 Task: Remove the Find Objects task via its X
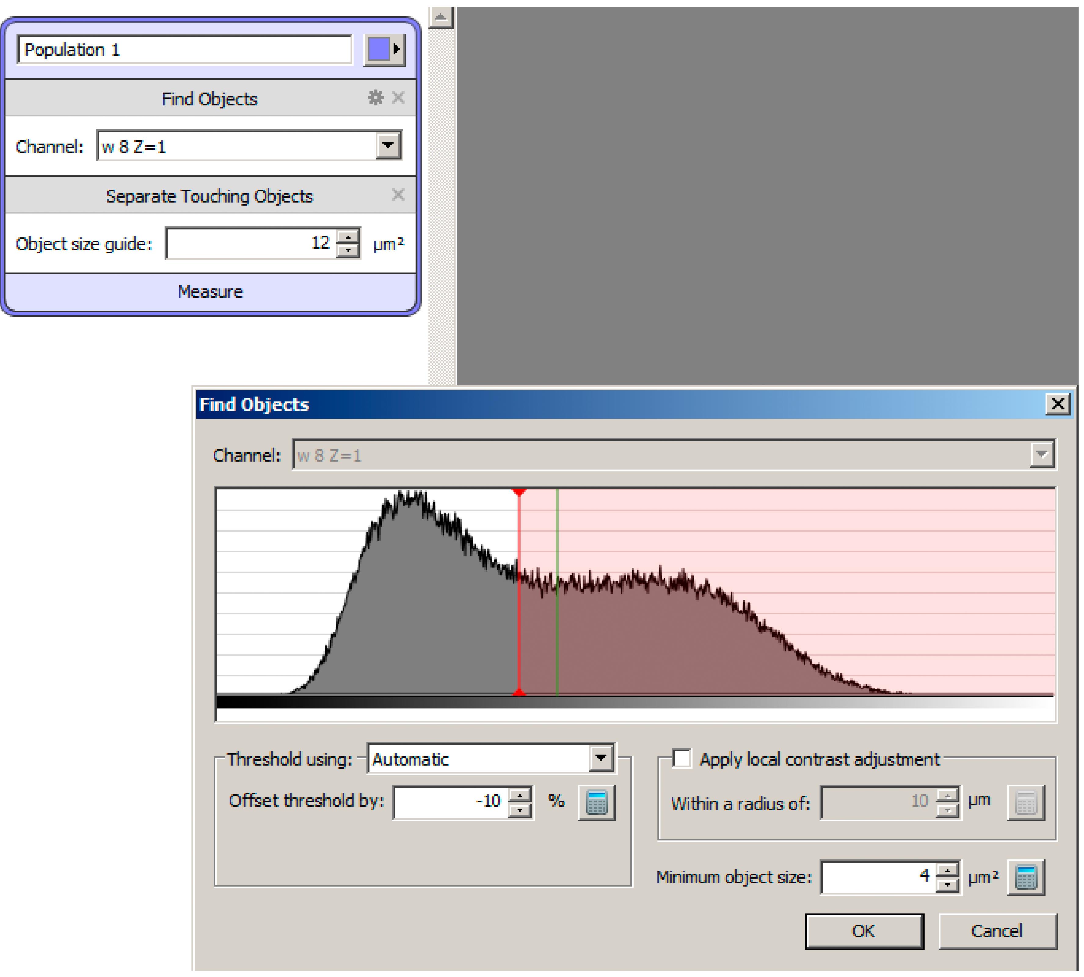coord(398,98)
